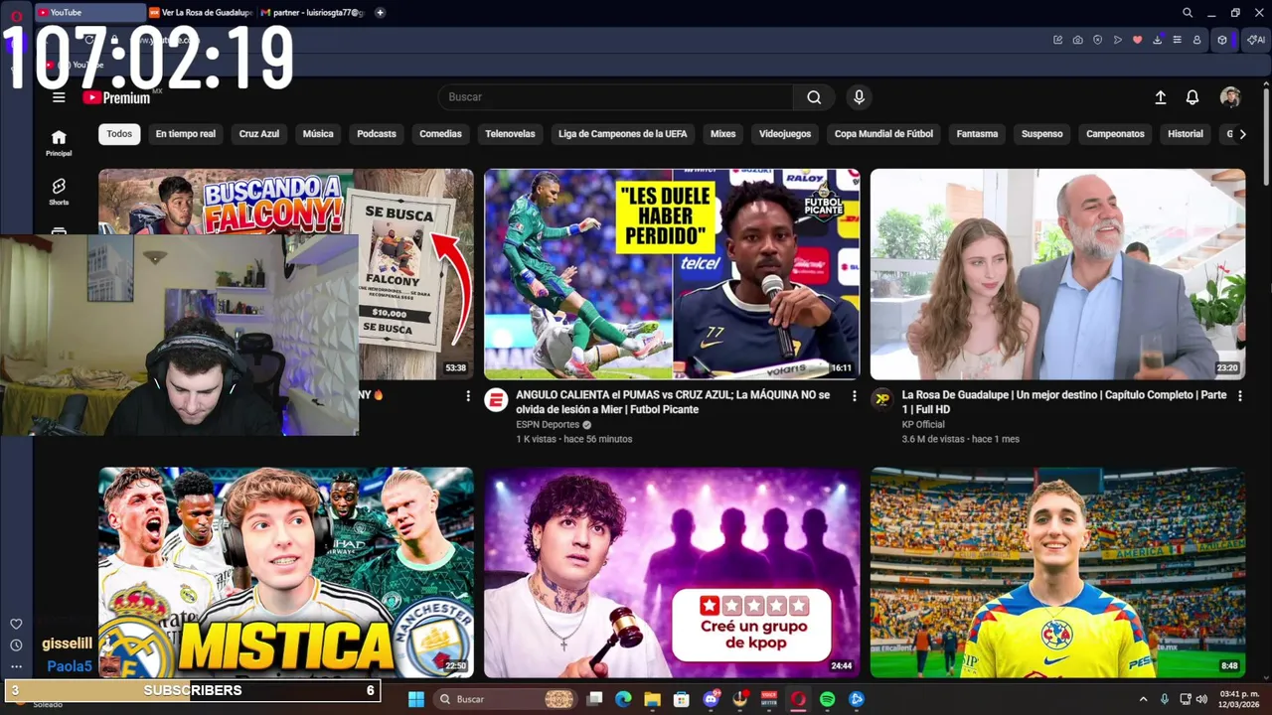Screen dimensions: 1272x715
Task: Select the Cruz Azul chip
Action: click(259, 134)
